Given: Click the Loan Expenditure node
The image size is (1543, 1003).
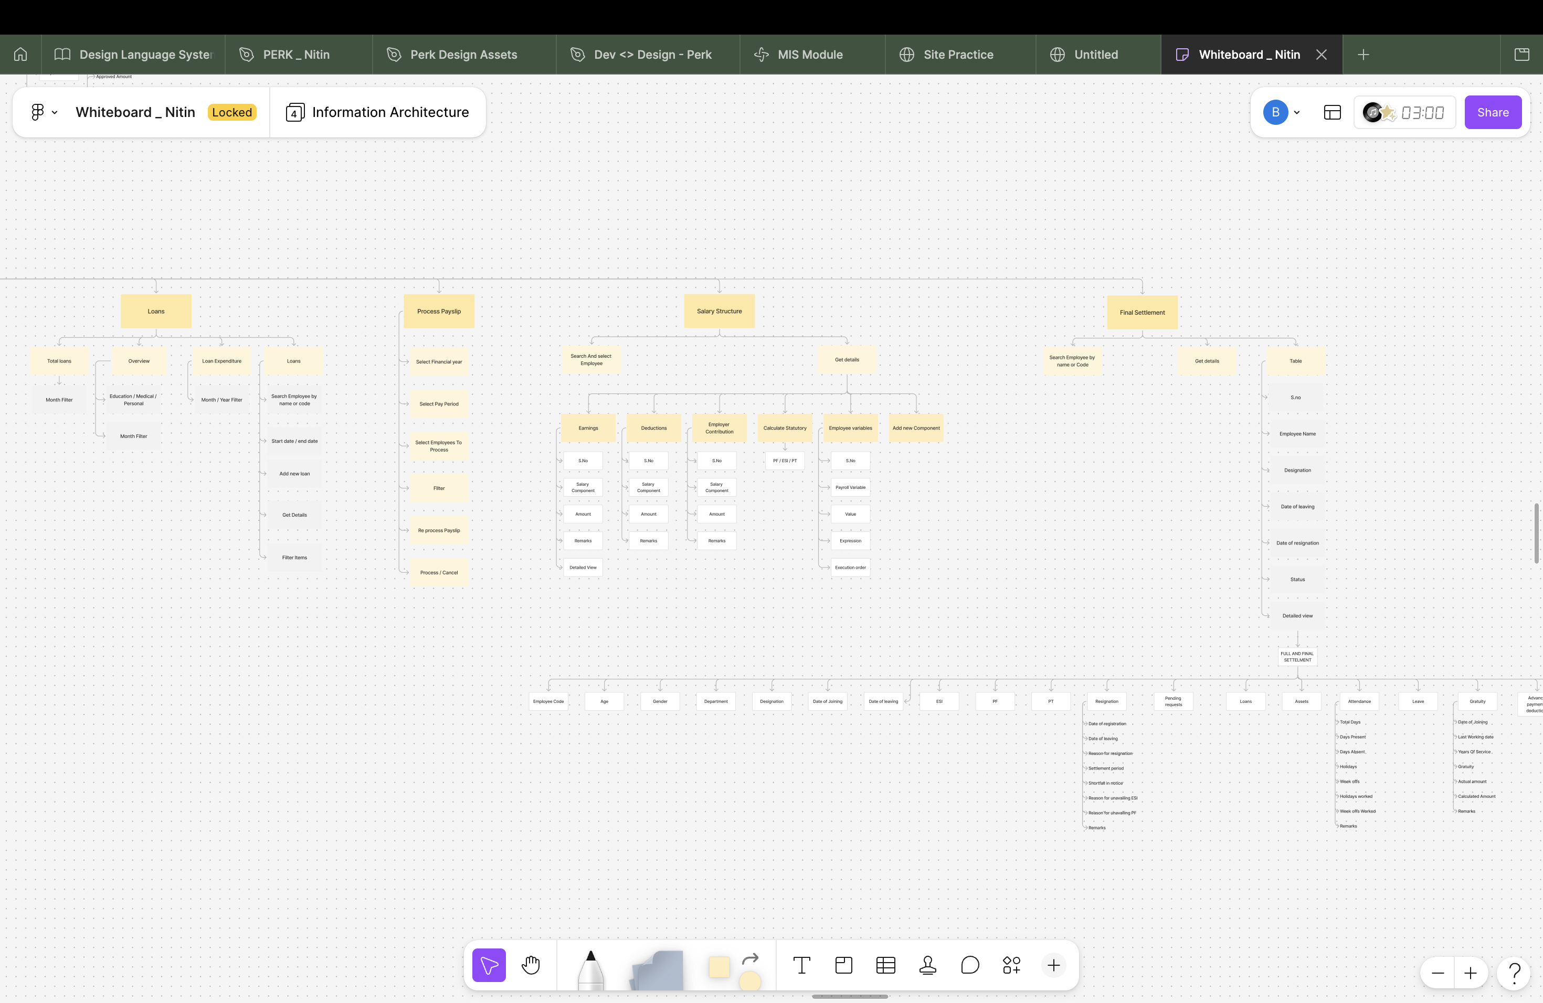Looking at the screenshot, I should [221, 361].
